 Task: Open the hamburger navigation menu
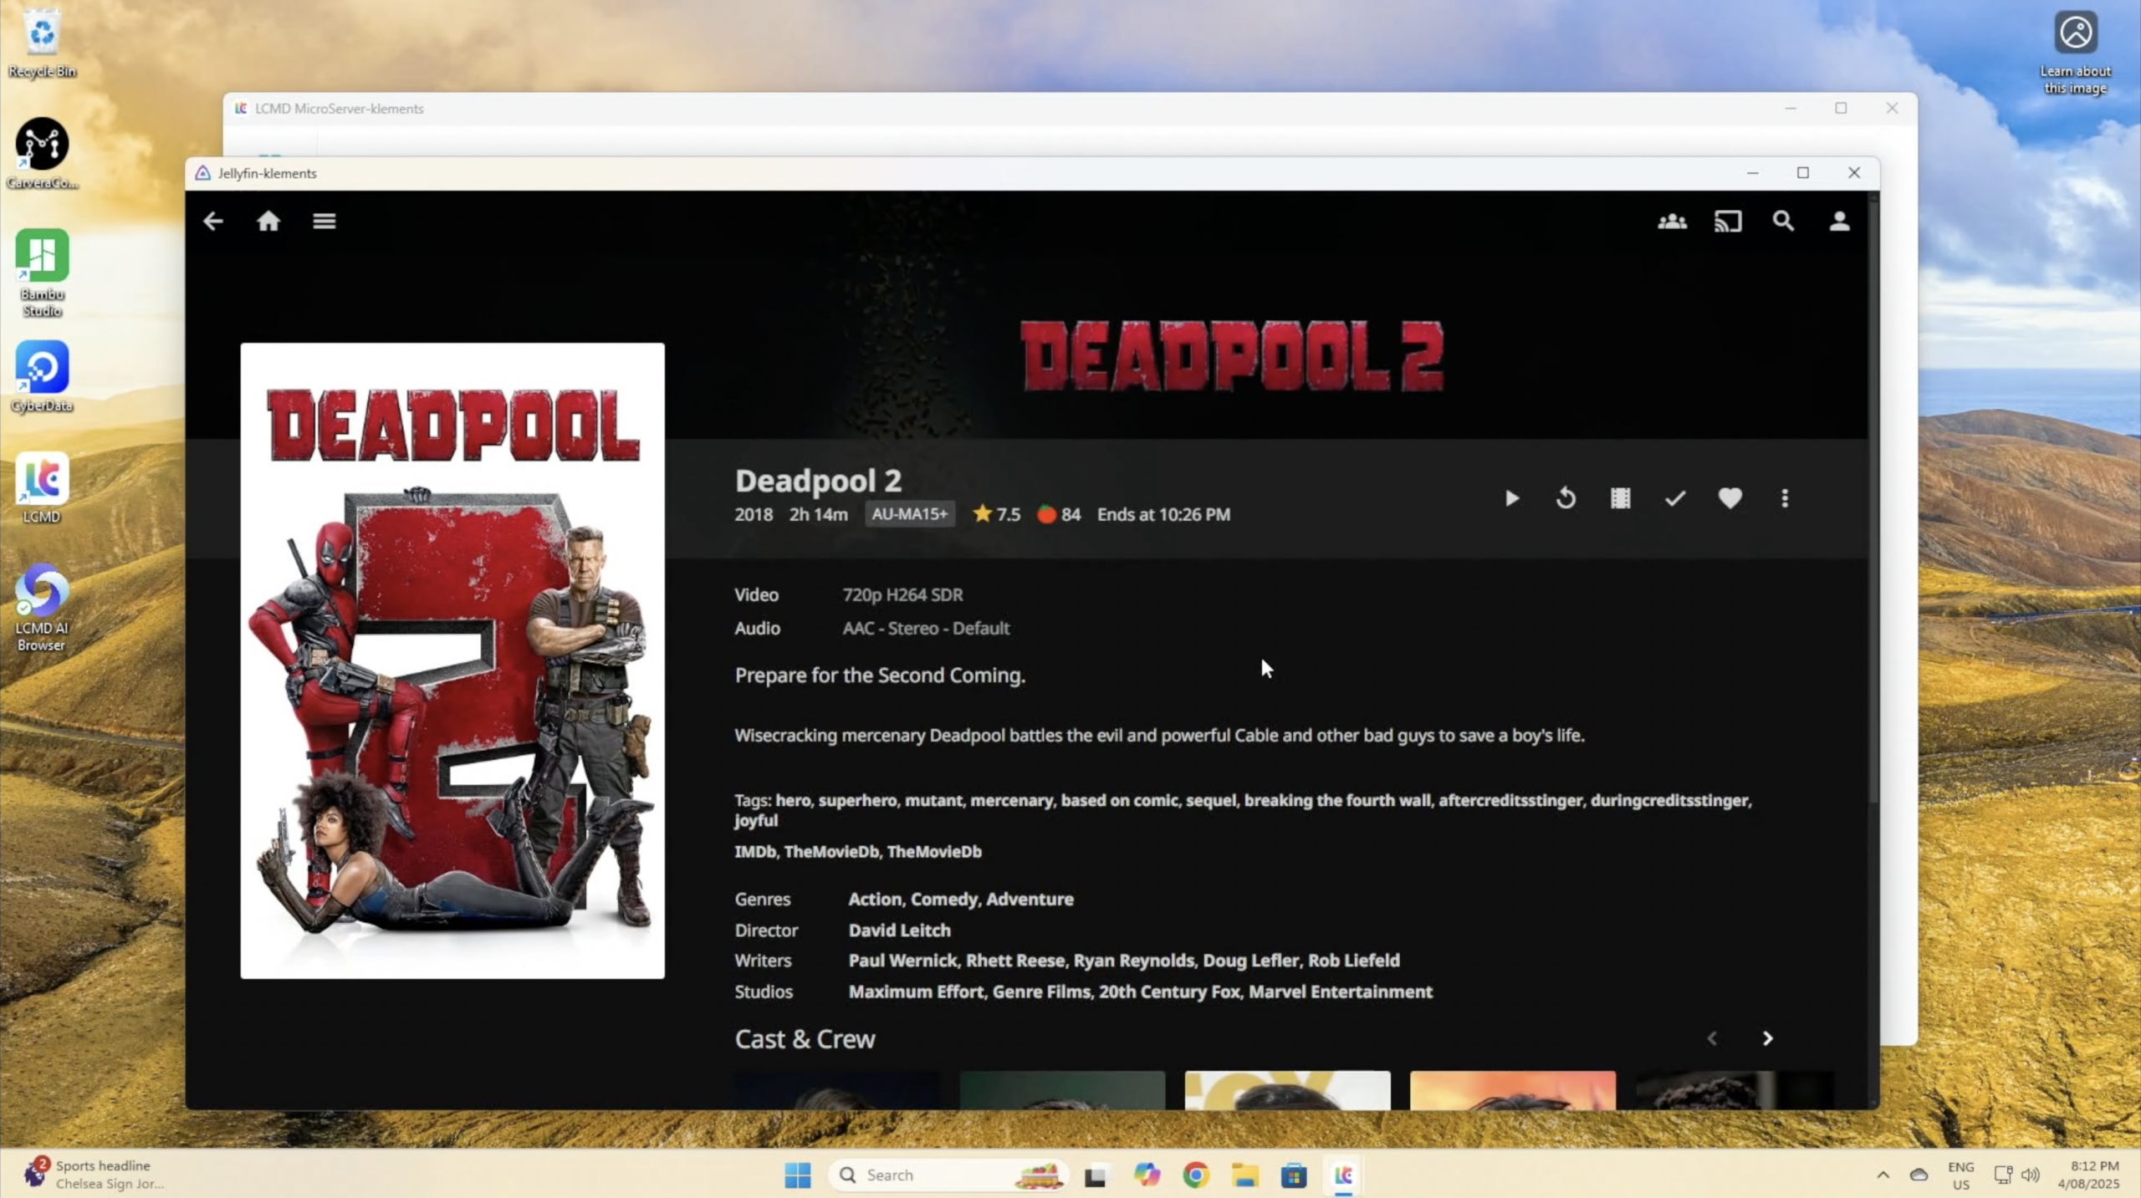tap(324, 222)
